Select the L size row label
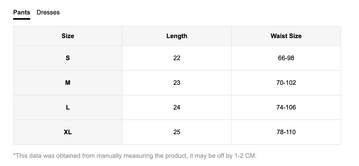 point(68,107)
